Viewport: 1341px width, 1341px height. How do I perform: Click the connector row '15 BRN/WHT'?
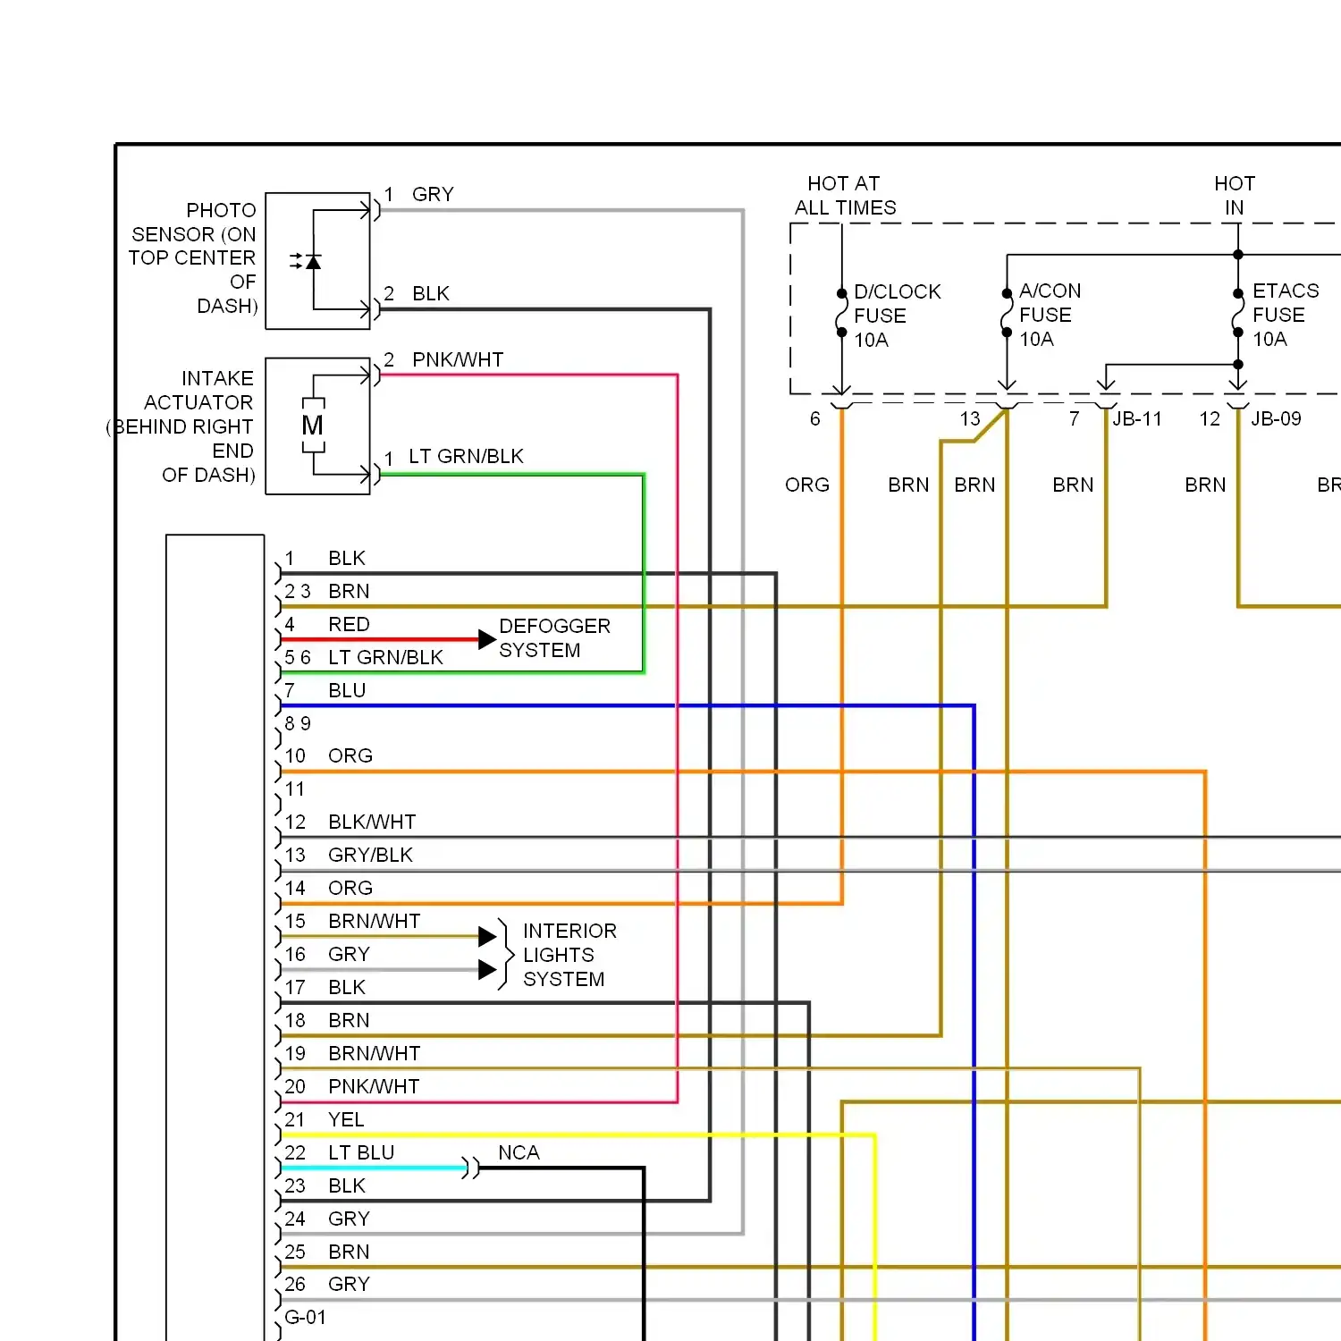(x=352, y=921)
